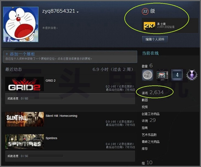Click the 编辑个人资料 button
The image size is (201, 167).
155,39
